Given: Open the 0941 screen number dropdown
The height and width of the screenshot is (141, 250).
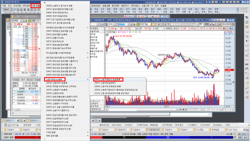Looking at the screenshot, I should [x=11, y=10].
